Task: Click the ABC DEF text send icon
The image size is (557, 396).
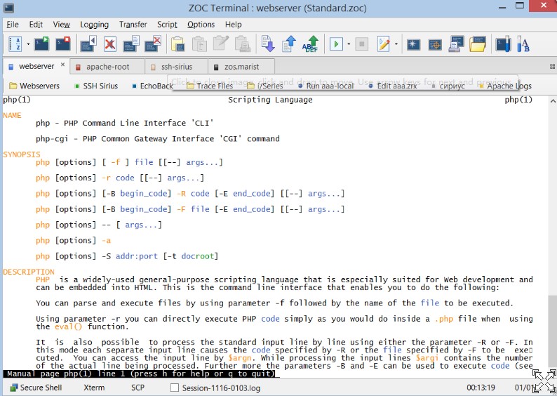Action: point(310,44)
